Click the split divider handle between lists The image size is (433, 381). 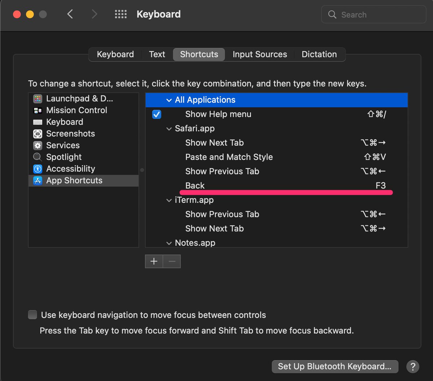[x=142, y=170]
